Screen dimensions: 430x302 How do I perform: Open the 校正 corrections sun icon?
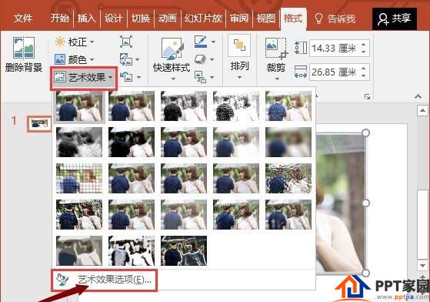60,42
